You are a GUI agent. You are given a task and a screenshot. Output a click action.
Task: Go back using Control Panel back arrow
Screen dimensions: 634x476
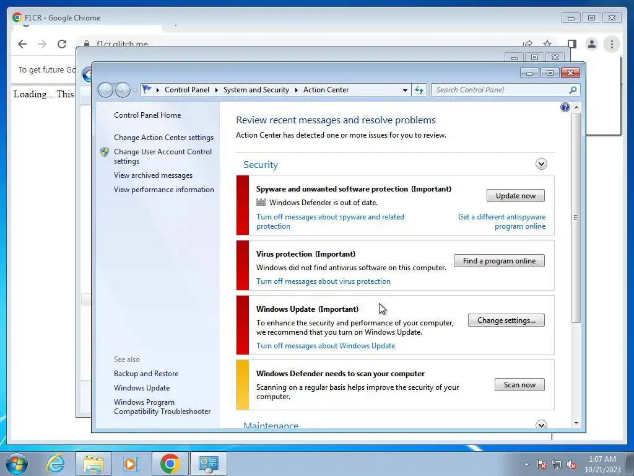pyautogui.click(x=105, y=90)
